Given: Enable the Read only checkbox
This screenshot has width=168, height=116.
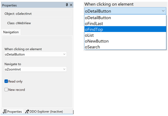Looking at the screenshot, I should (6, 81).
